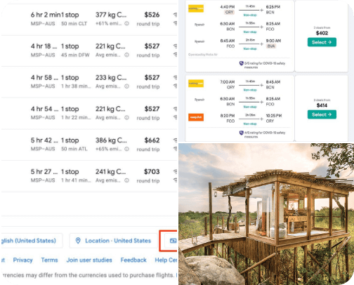Click the info icon on the 4 hr 18 flight
Image resolution: width=354 pixels, height=285 pixels.
126,55
